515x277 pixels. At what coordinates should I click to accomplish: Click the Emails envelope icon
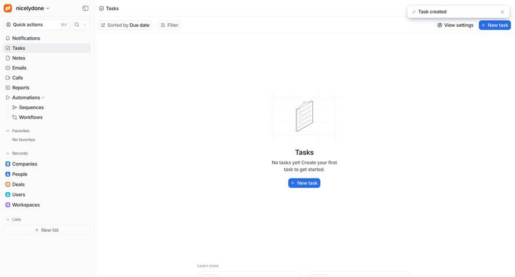(x=8, y=68)
